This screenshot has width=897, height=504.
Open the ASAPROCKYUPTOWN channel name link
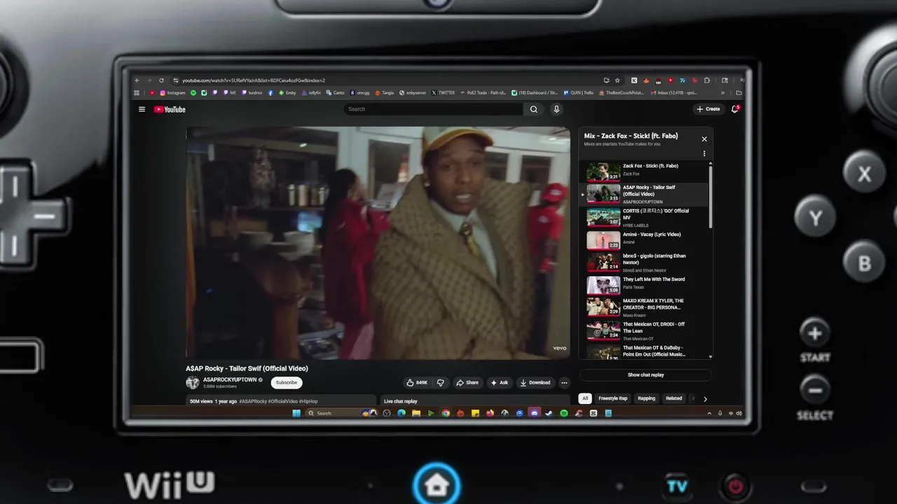[x=229, y=379]
